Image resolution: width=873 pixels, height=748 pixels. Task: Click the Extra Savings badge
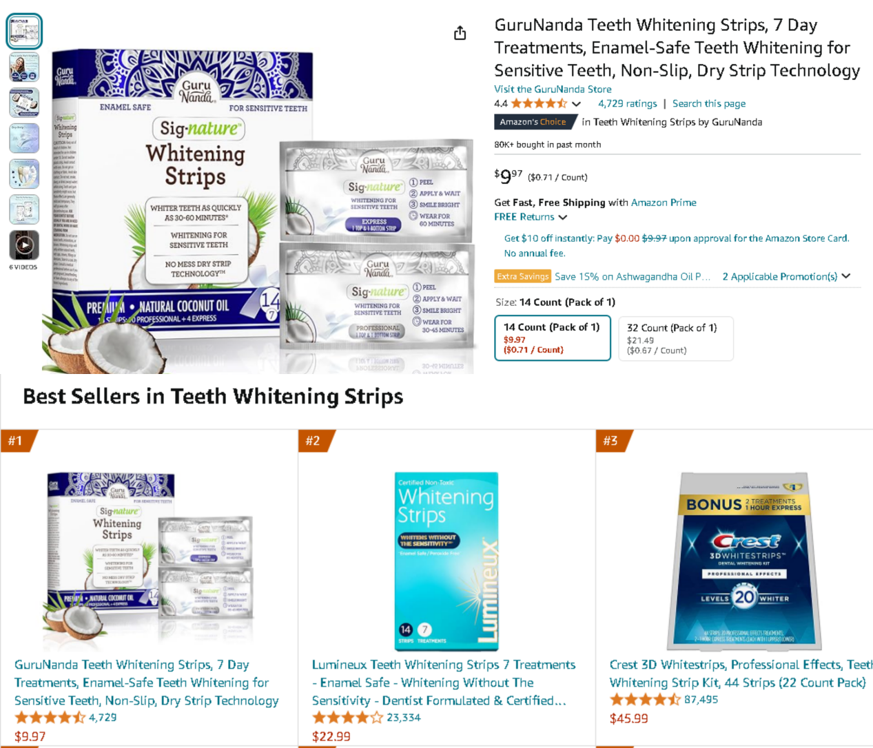[523, 276]
